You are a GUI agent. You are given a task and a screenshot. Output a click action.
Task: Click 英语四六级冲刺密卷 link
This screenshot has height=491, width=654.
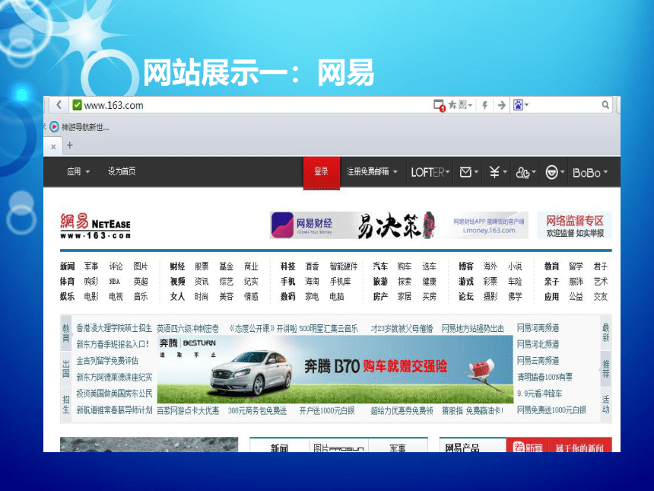pyautogui.click(x=188, y=329)
